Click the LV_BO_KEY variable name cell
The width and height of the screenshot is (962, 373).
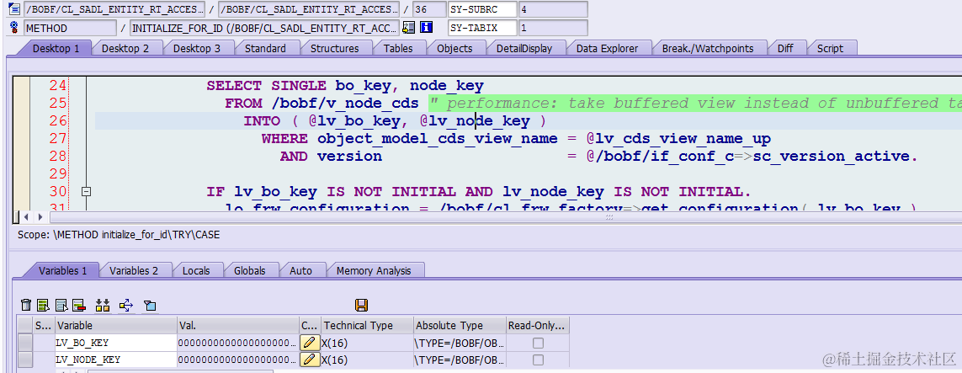(x=115, y=343)
